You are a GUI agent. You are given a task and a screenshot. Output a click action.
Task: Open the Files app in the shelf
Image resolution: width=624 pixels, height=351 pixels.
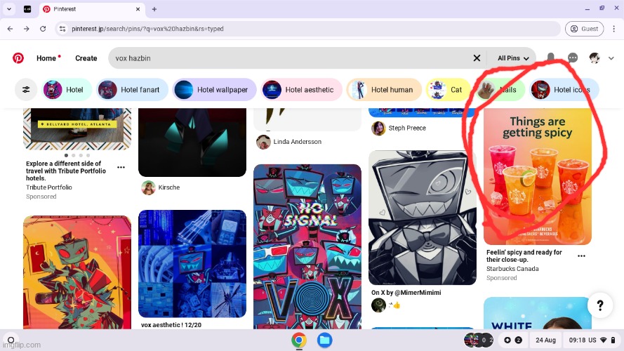click(324, 340)
